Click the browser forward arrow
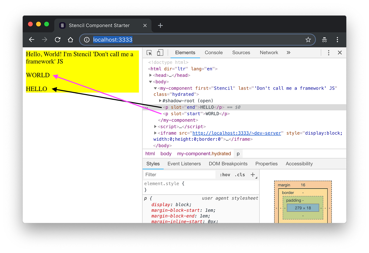This screenshot has width=369, height=253. pos(45,40)
